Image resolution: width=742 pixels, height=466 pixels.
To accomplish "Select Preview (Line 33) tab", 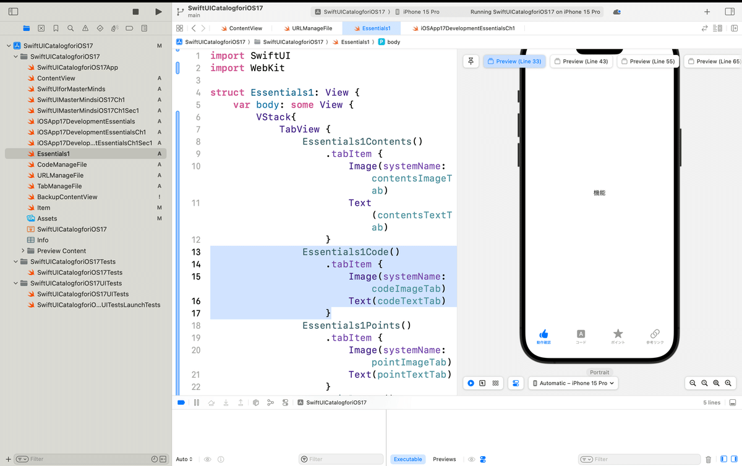I will [x=514, y=61].
